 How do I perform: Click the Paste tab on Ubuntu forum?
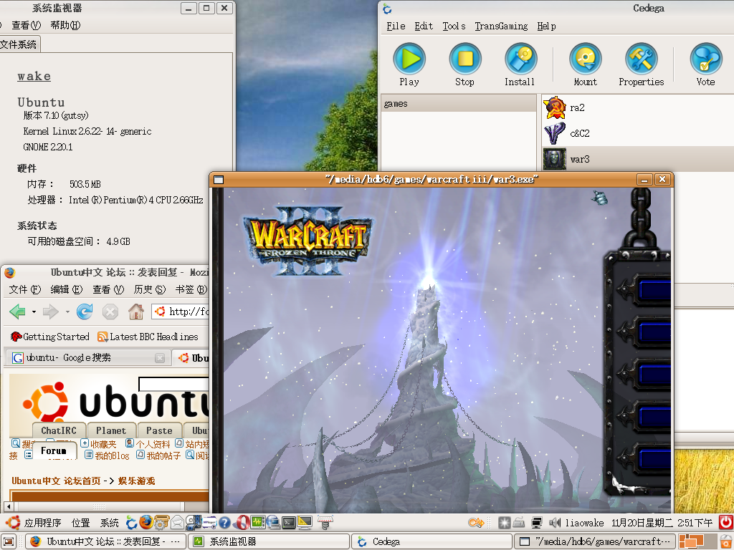pyautogui.click(x=159, y=430)
